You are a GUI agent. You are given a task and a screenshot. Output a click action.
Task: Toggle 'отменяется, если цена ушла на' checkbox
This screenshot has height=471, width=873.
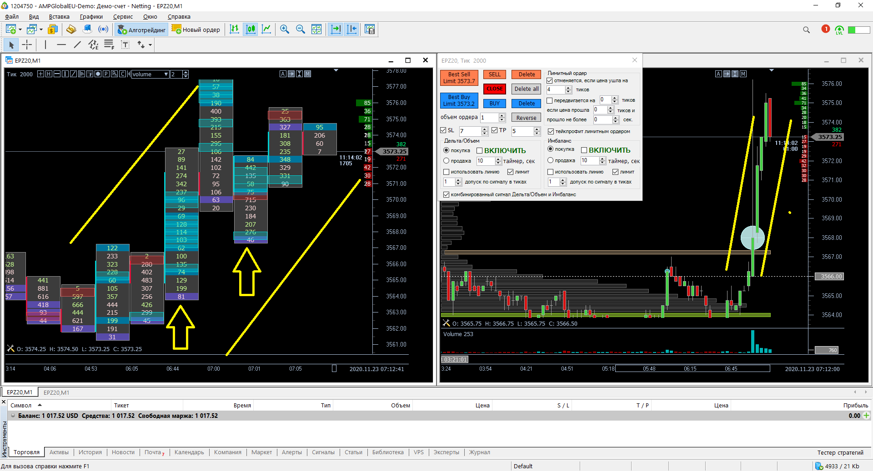tap(550, 81)
